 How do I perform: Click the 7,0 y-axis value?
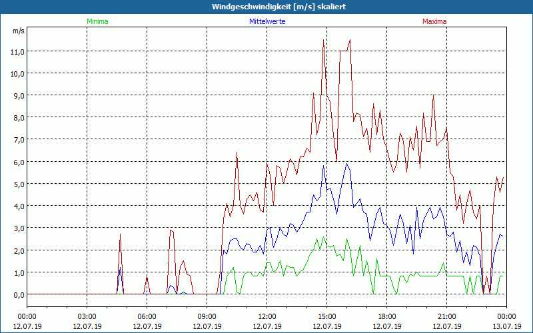(19, 140)
